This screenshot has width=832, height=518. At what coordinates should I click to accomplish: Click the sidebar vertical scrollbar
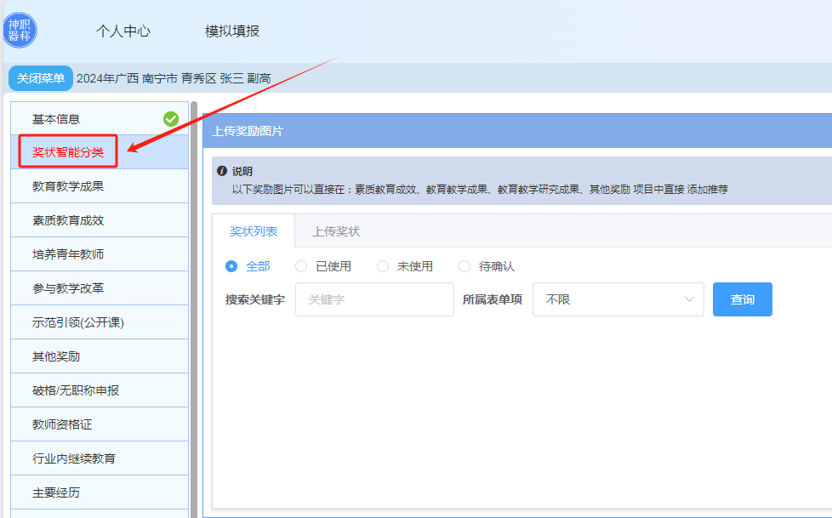(x=194, y=310)
